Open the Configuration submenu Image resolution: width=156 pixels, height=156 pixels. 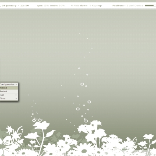pyautogui.click(x=9, y=84)
